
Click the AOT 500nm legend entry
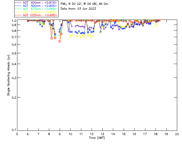(36, 6)
